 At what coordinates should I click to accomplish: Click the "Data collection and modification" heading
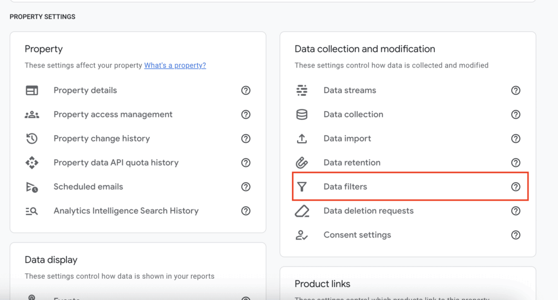coord(365,48)
